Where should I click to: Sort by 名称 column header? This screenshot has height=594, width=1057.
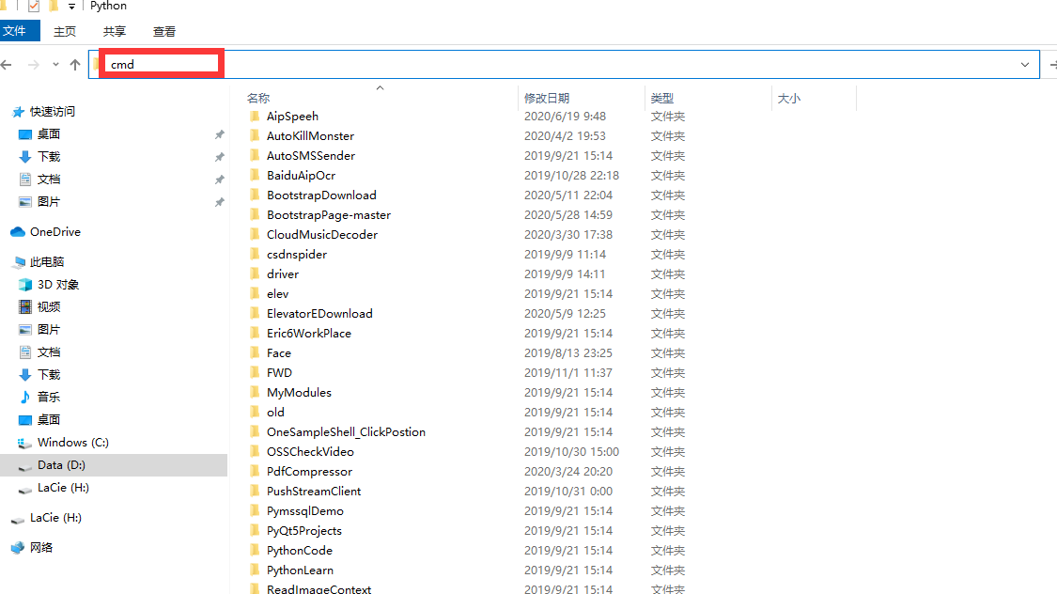pos(258,99)
